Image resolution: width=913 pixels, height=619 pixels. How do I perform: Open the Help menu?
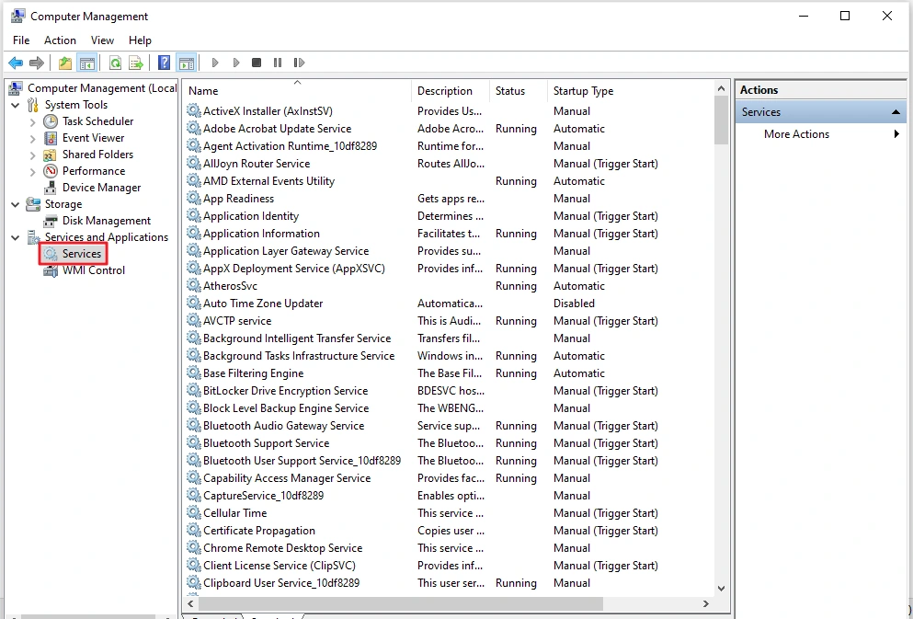140,40
